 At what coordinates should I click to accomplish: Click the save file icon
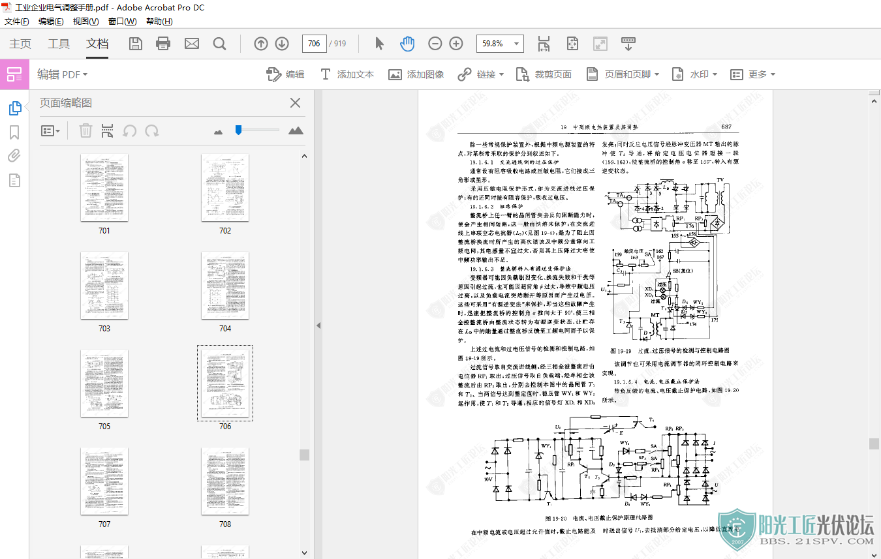(135, 44)
